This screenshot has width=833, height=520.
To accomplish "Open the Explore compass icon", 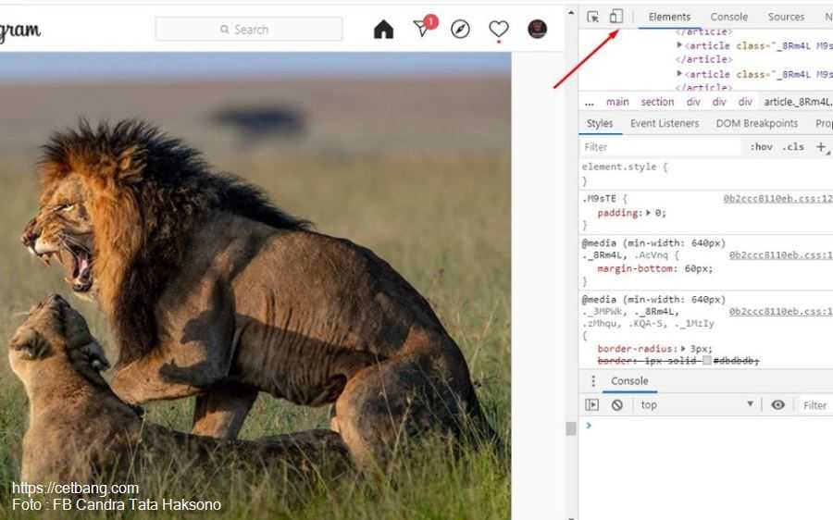I will tap(460, 30).
